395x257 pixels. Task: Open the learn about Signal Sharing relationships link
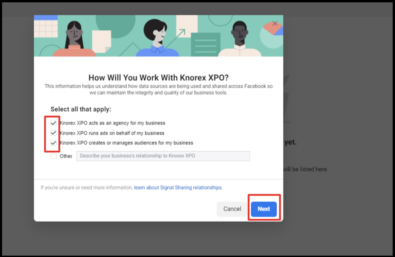(x=178, y=188)
